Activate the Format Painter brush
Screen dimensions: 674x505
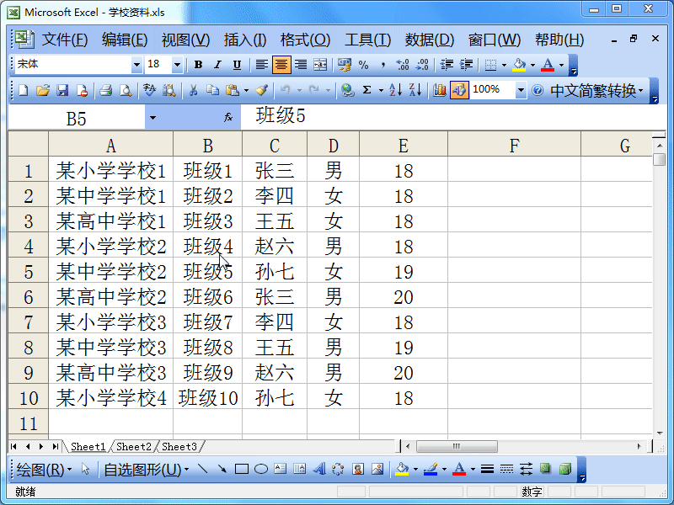(x=261, y=91)
